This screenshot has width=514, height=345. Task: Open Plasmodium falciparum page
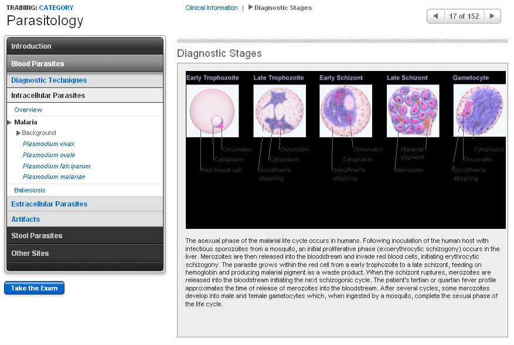pos(56,166)
